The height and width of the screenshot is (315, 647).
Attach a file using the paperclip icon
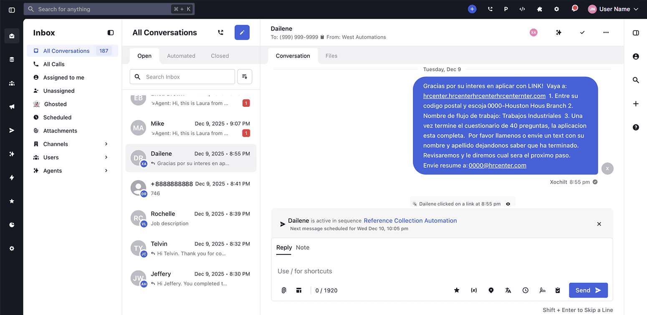(x=284, y=290)
